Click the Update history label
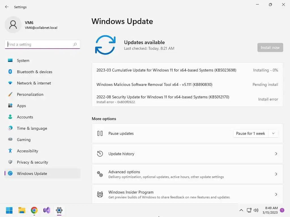Image resolution: width=290 pixels, height=217 pixels. click(x=121, y=154)
